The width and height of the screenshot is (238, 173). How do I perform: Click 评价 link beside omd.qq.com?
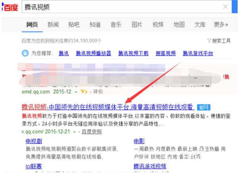click(x=98, y=92)
